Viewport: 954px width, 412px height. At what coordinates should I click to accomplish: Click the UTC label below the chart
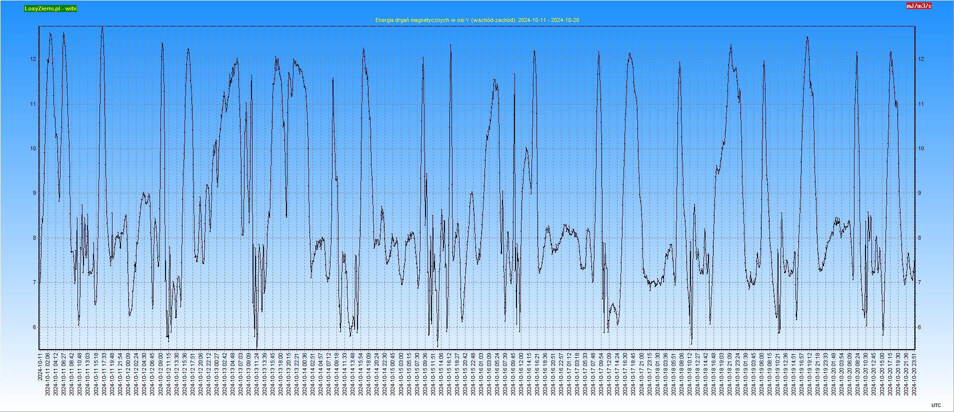pos(936,406)
